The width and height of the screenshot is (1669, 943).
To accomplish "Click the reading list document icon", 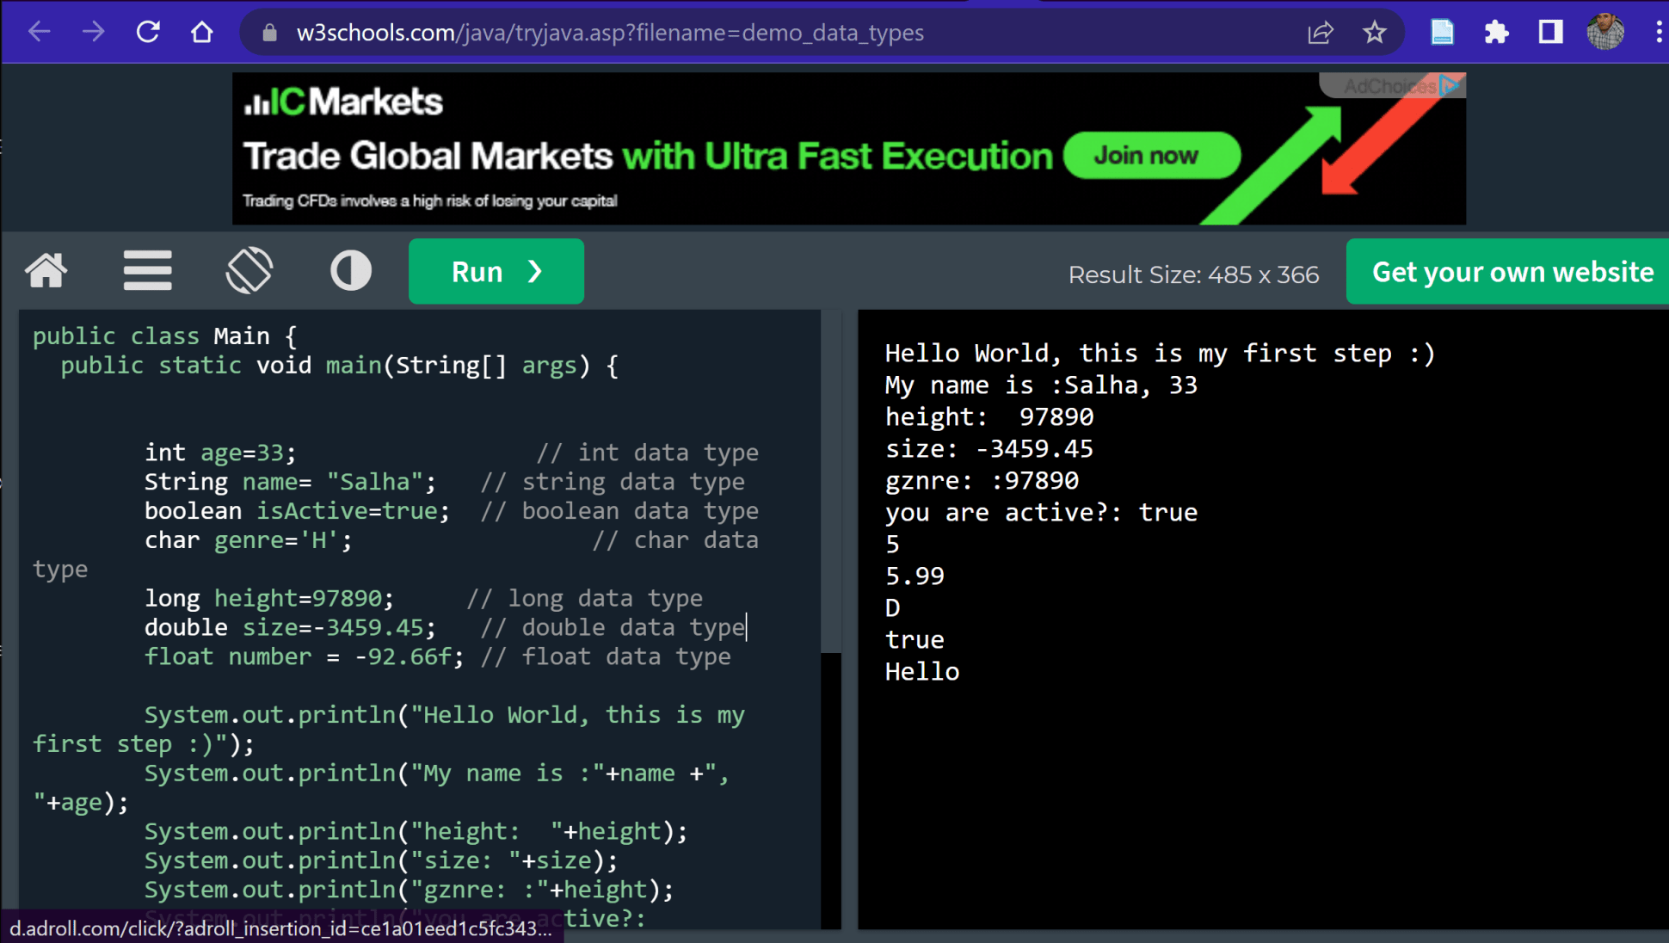I will click(x=1442, y=32).
